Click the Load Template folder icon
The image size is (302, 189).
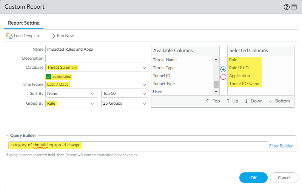(x=9, y=36)
